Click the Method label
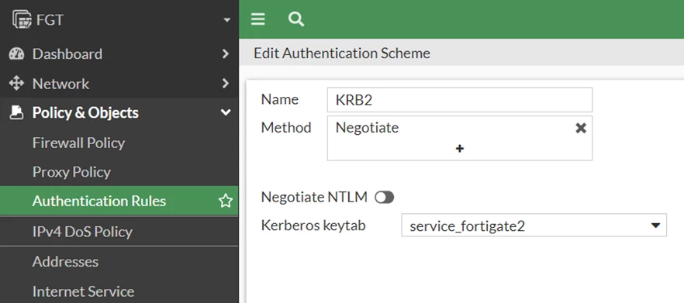This screenshot has height=303, width=684. click(286, 128)
